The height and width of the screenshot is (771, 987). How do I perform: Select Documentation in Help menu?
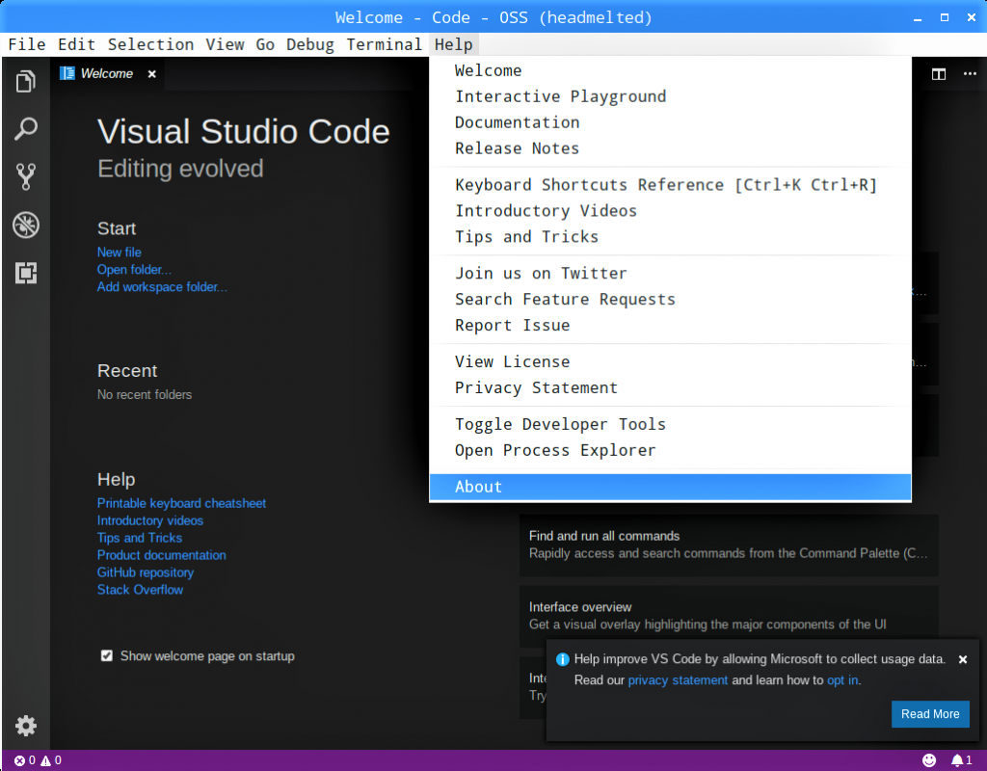click(x=670, y=122)
